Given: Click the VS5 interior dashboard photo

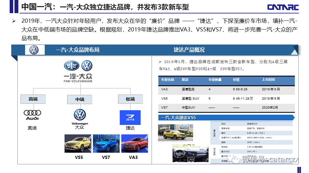Looking at the screenshot, I should point(190,153).
